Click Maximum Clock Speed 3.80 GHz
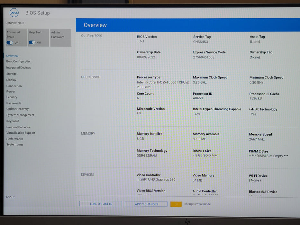The width and height of the screenshot is (300, 225). tap(200, 83)
